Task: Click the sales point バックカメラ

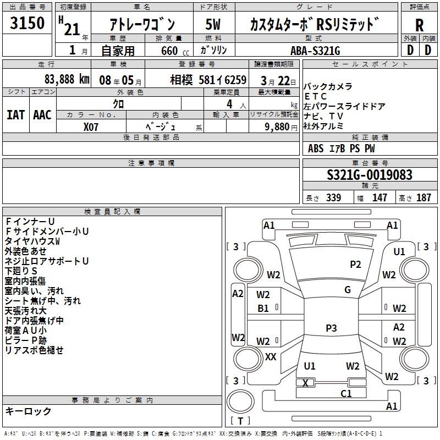Action: click(x=328, y=86)
